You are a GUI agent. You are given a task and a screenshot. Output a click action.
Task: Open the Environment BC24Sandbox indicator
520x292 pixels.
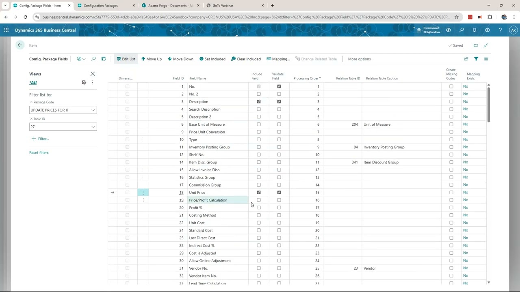[429, 30]
